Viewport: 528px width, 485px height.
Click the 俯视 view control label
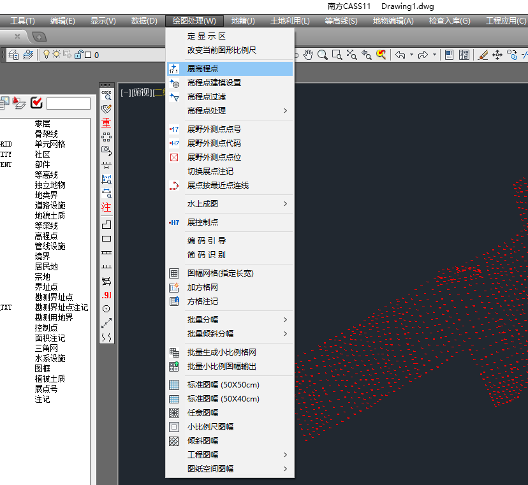point(141,93)
